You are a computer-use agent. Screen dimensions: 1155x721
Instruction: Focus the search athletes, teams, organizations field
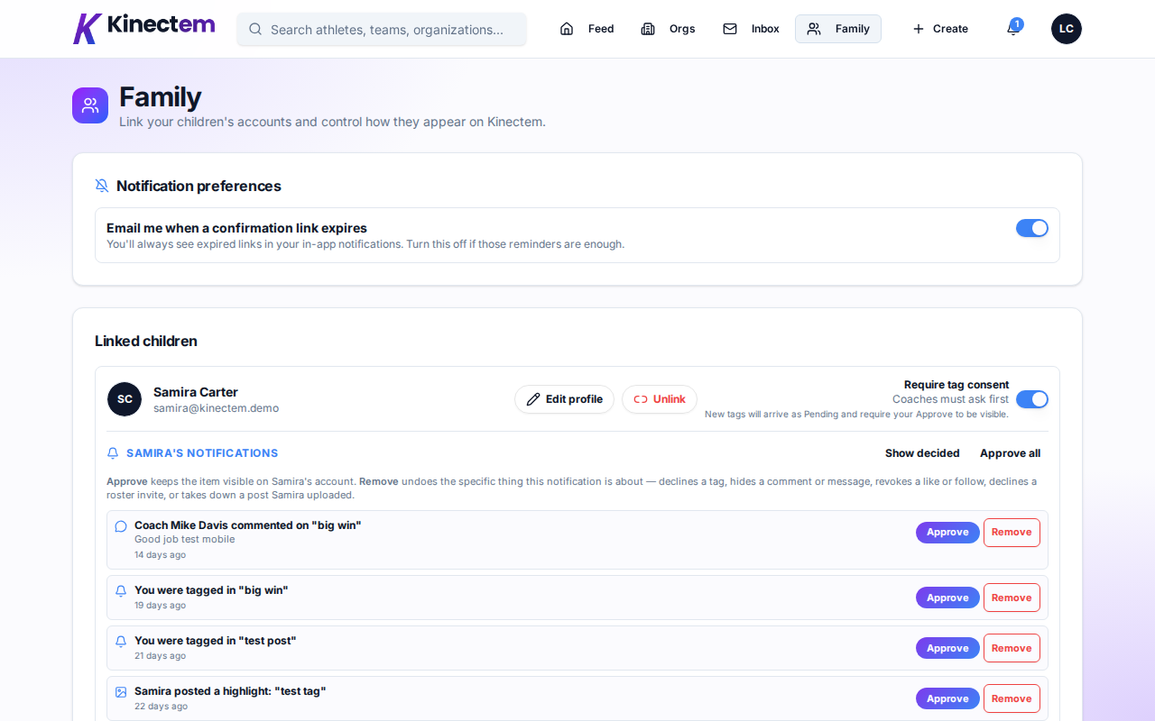[382, 29]
